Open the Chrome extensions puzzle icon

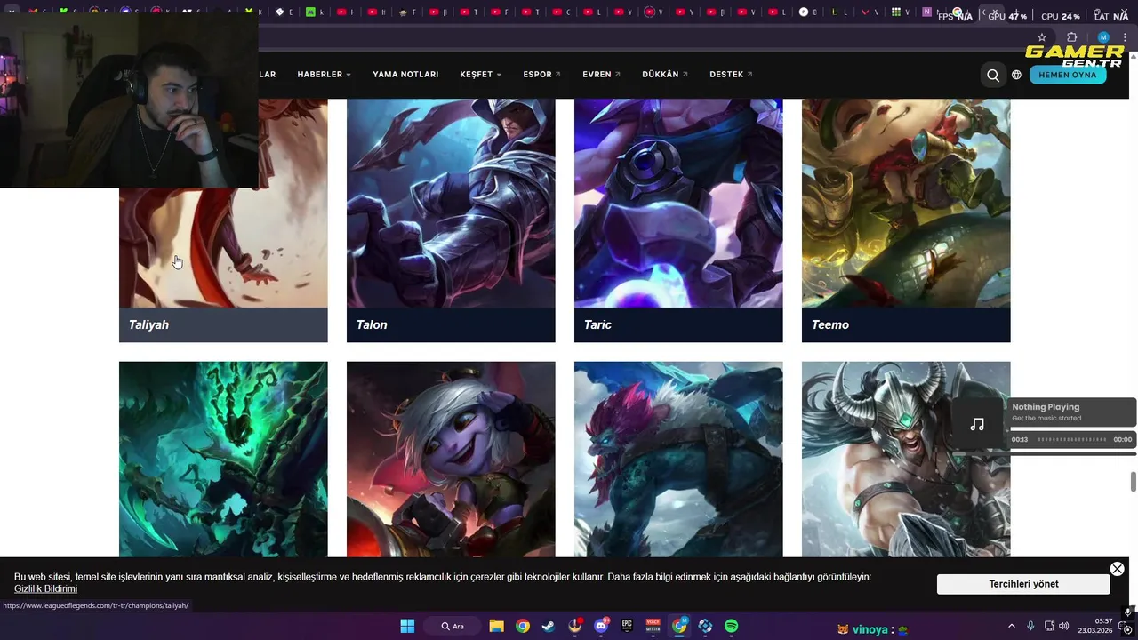pyautogui.click(x=1071, y=37)
